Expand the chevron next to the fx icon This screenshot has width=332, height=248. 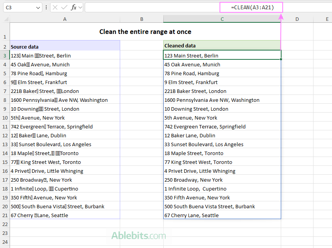point(80,7)
